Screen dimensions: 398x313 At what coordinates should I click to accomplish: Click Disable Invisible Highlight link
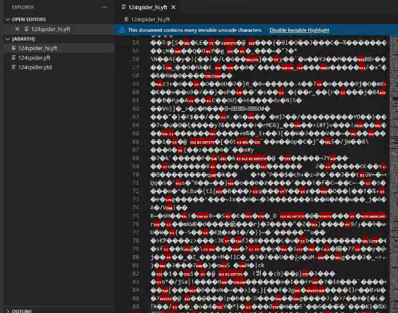(x=299, y=30)
